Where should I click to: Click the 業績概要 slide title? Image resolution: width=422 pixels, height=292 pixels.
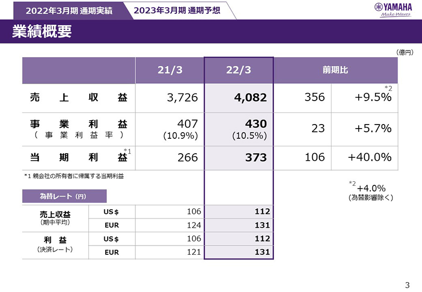tap(42, 32)
